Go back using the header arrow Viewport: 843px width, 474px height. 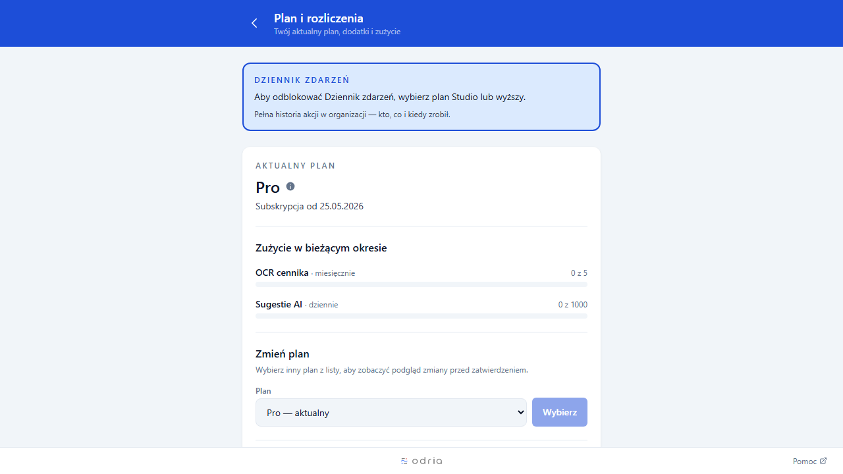254,23
